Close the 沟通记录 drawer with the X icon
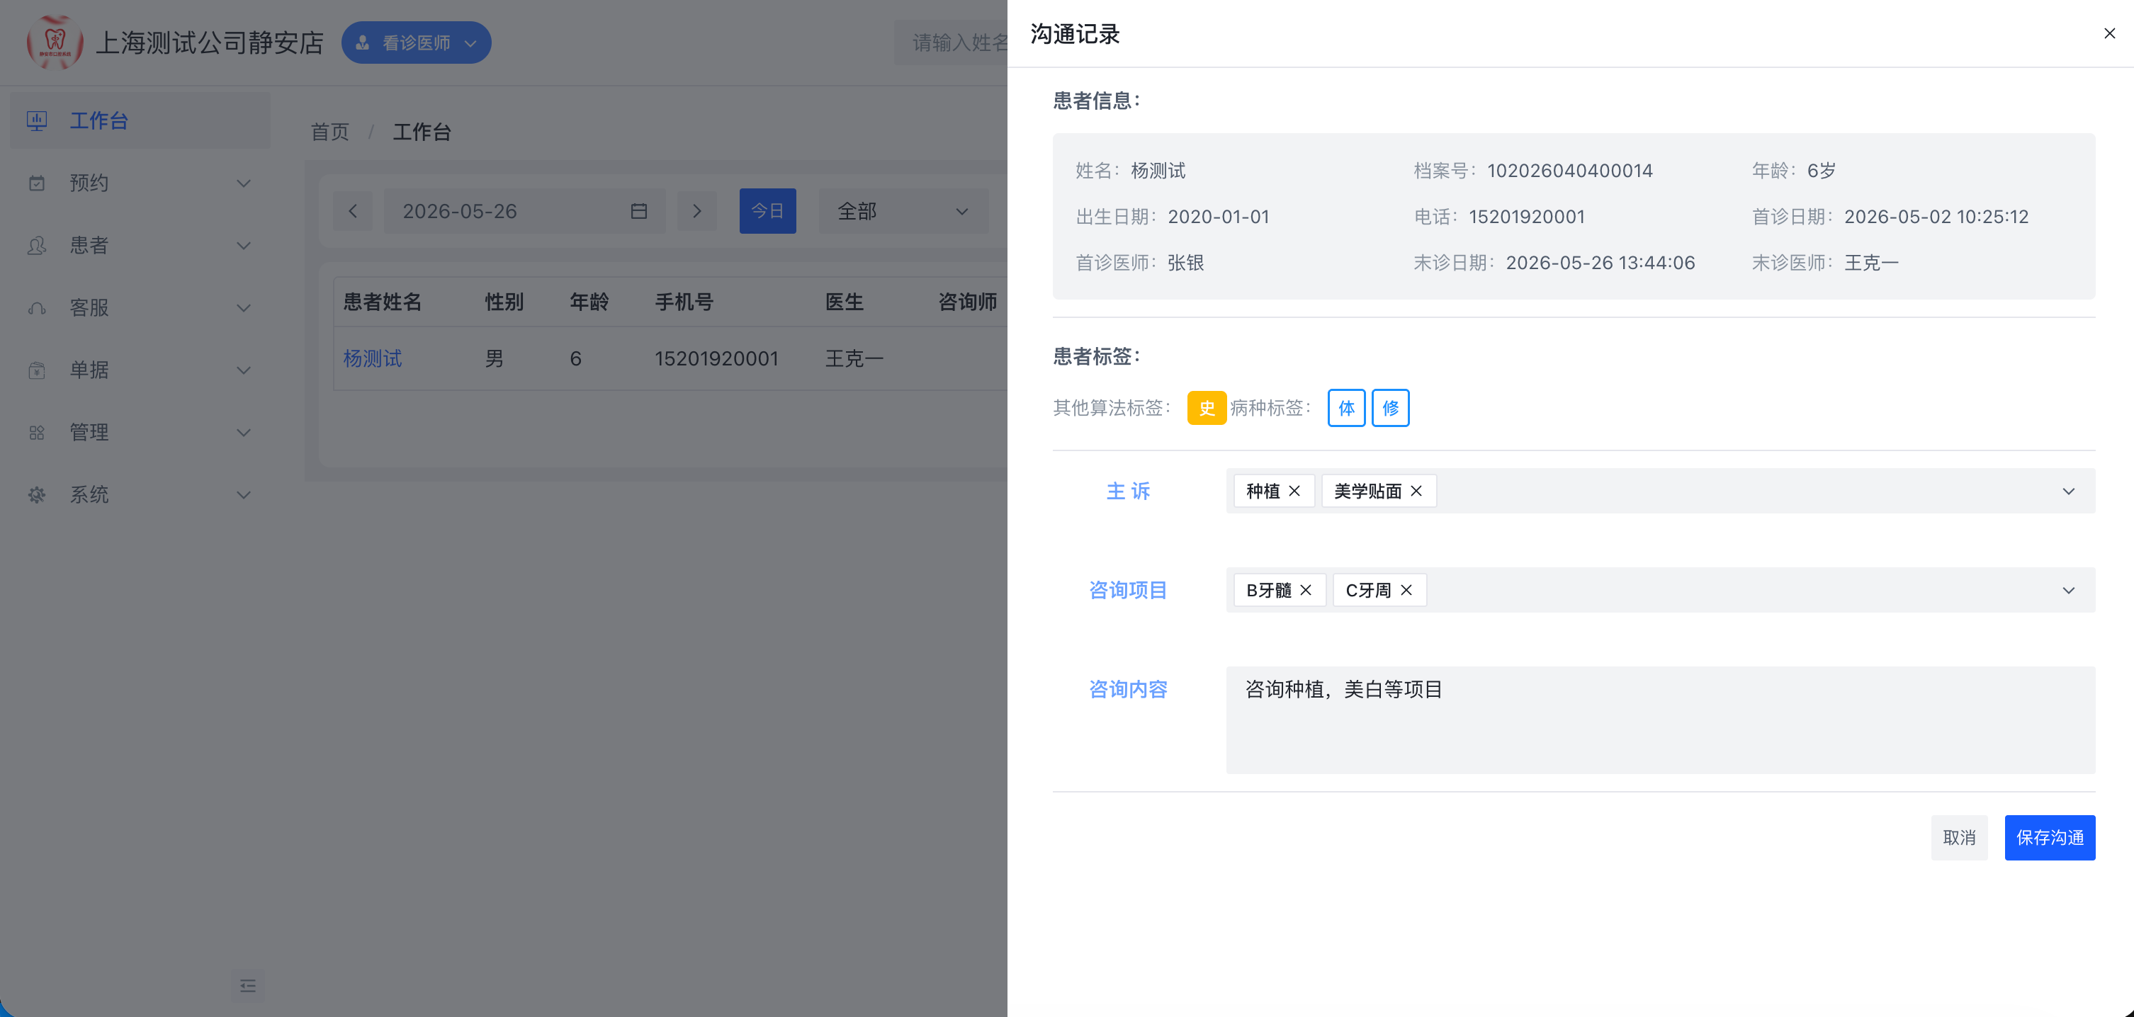Viewport: 2134px width, 1017px height. pyautogui.click(x=2109, y=33)
